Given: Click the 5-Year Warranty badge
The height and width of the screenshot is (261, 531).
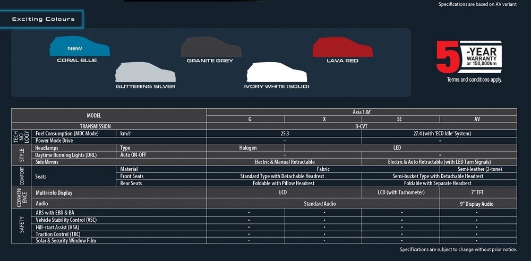Looking at the screenshot, I should tap(469, 57).
